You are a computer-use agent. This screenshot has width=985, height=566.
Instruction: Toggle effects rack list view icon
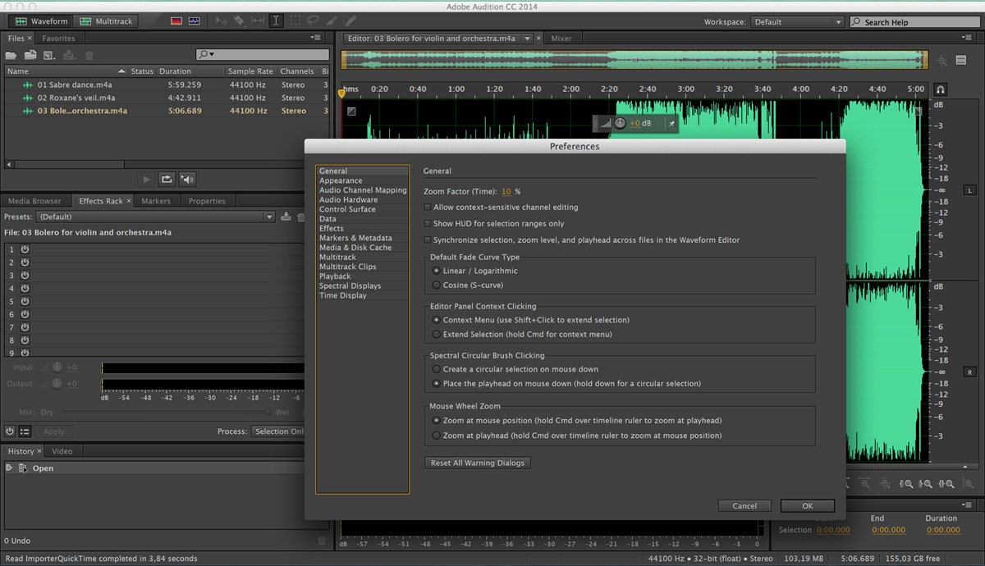(x=25, y=431)
